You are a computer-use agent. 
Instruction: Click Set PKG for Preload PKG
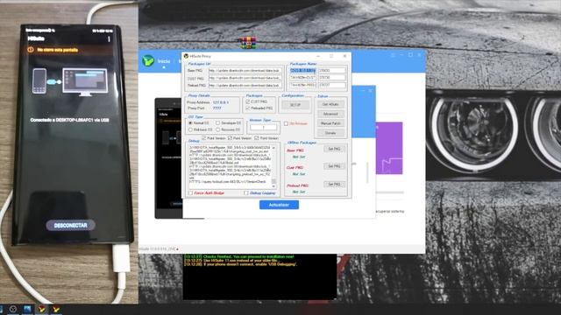[x=334, y=185]
